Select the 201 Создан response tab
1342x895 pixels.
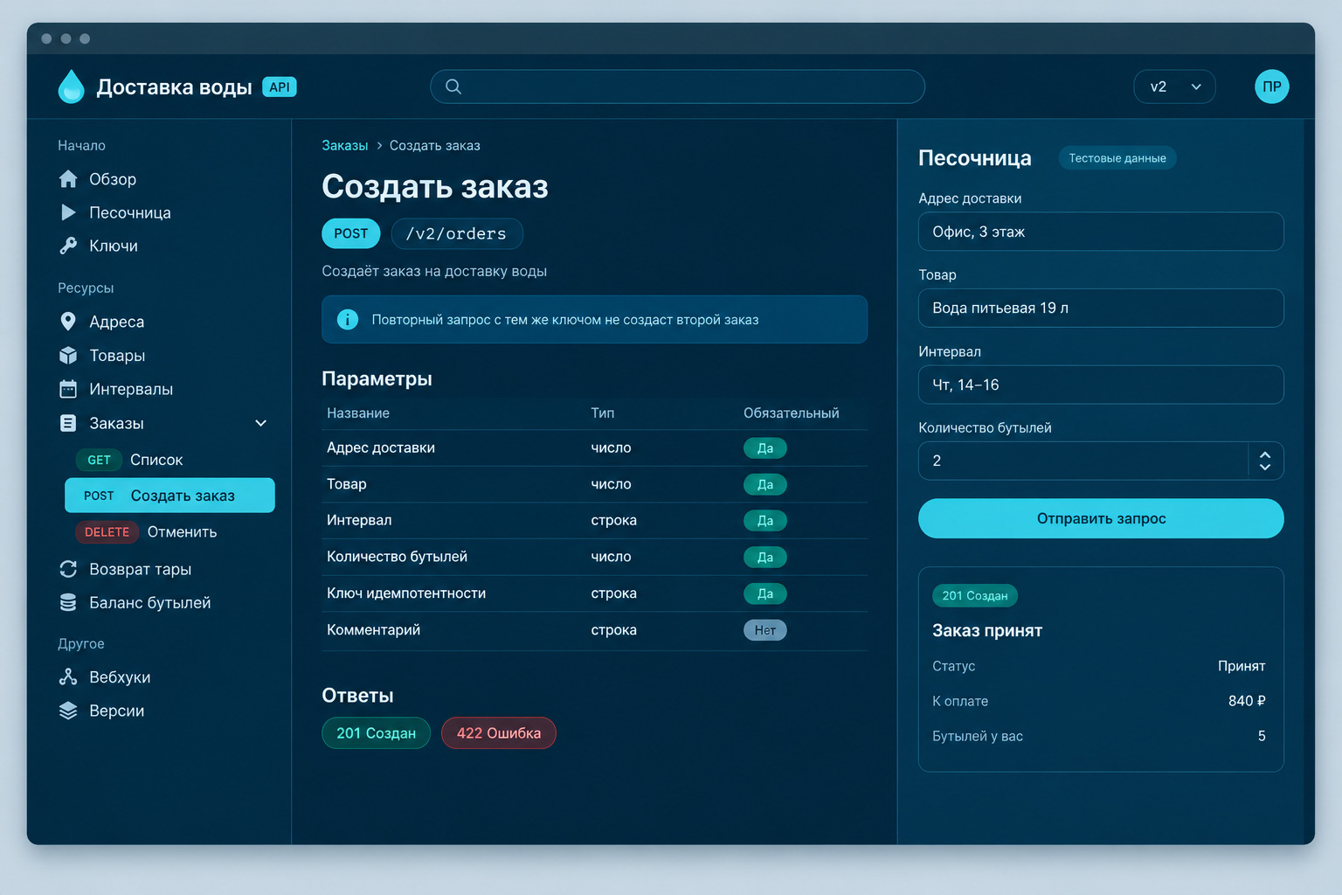tap(376, 733)
